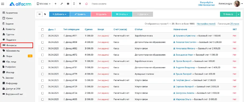This screenshot has width=244, height=102.
Task: Toggle the hamburger sidebar menu
Action: coord(3,4)
